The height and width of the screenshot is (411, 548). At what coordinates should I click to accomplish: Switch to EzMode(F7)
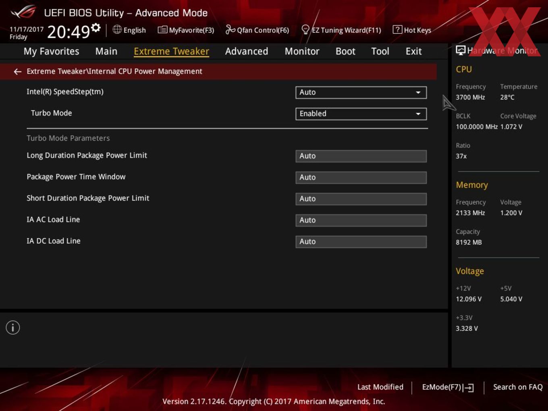pos(442,387)
